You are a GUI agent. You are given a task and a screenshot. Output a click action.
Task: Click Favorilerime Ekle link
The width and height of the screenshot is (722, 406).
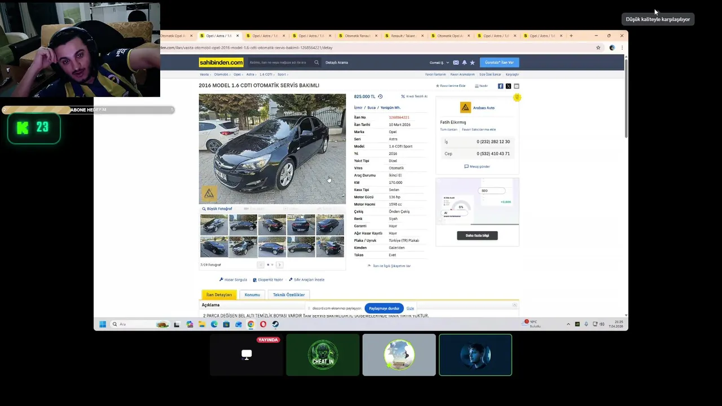point(451,86)
